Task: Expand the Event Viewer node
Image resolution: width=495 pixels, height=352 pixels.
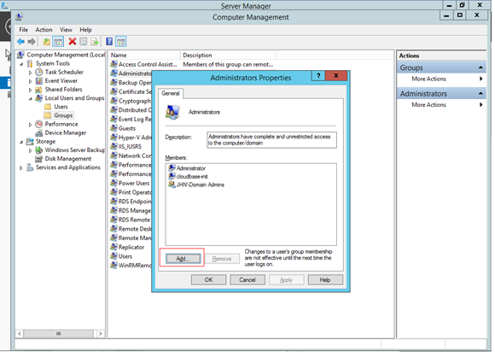Action: (31, 81)
